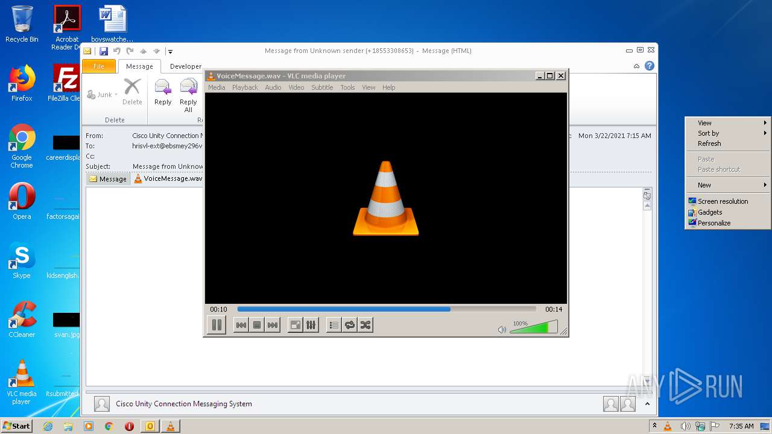Click Internet Explorer in taskbar
Viewport: 772px width, 434px height.
point(48,426)
